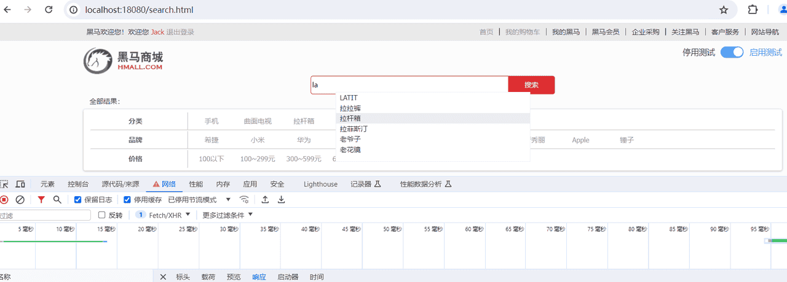Click the red filter funnel icon
Image resolution: width=787 pixels, height=282 pixels.
point(41,199)
